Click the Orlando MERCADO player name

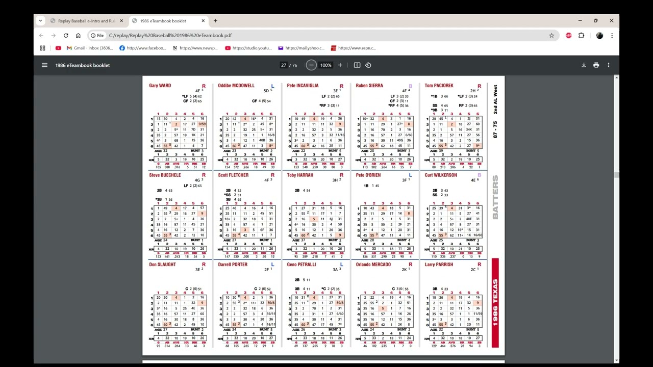click(373, 265)
